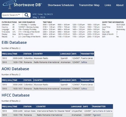126x117 pixels.
Task: Click the UTC Time display
Action: click(43, 14)
